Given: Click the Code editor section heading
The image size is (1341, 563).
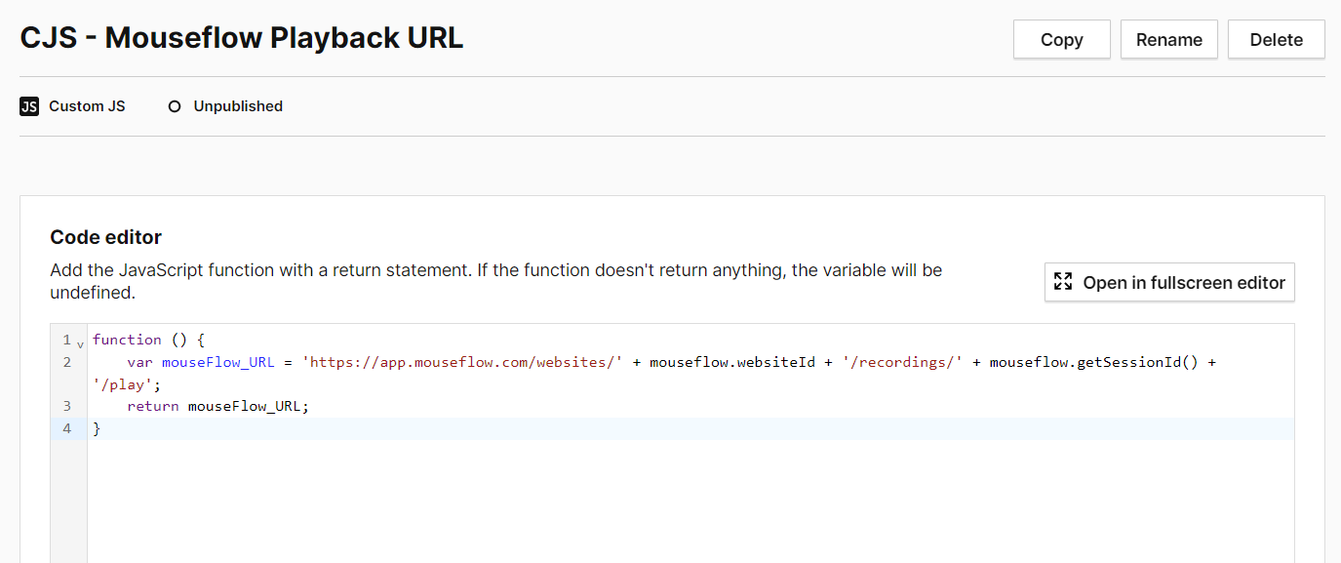Looking at the screenshot, I should [105, 237].
